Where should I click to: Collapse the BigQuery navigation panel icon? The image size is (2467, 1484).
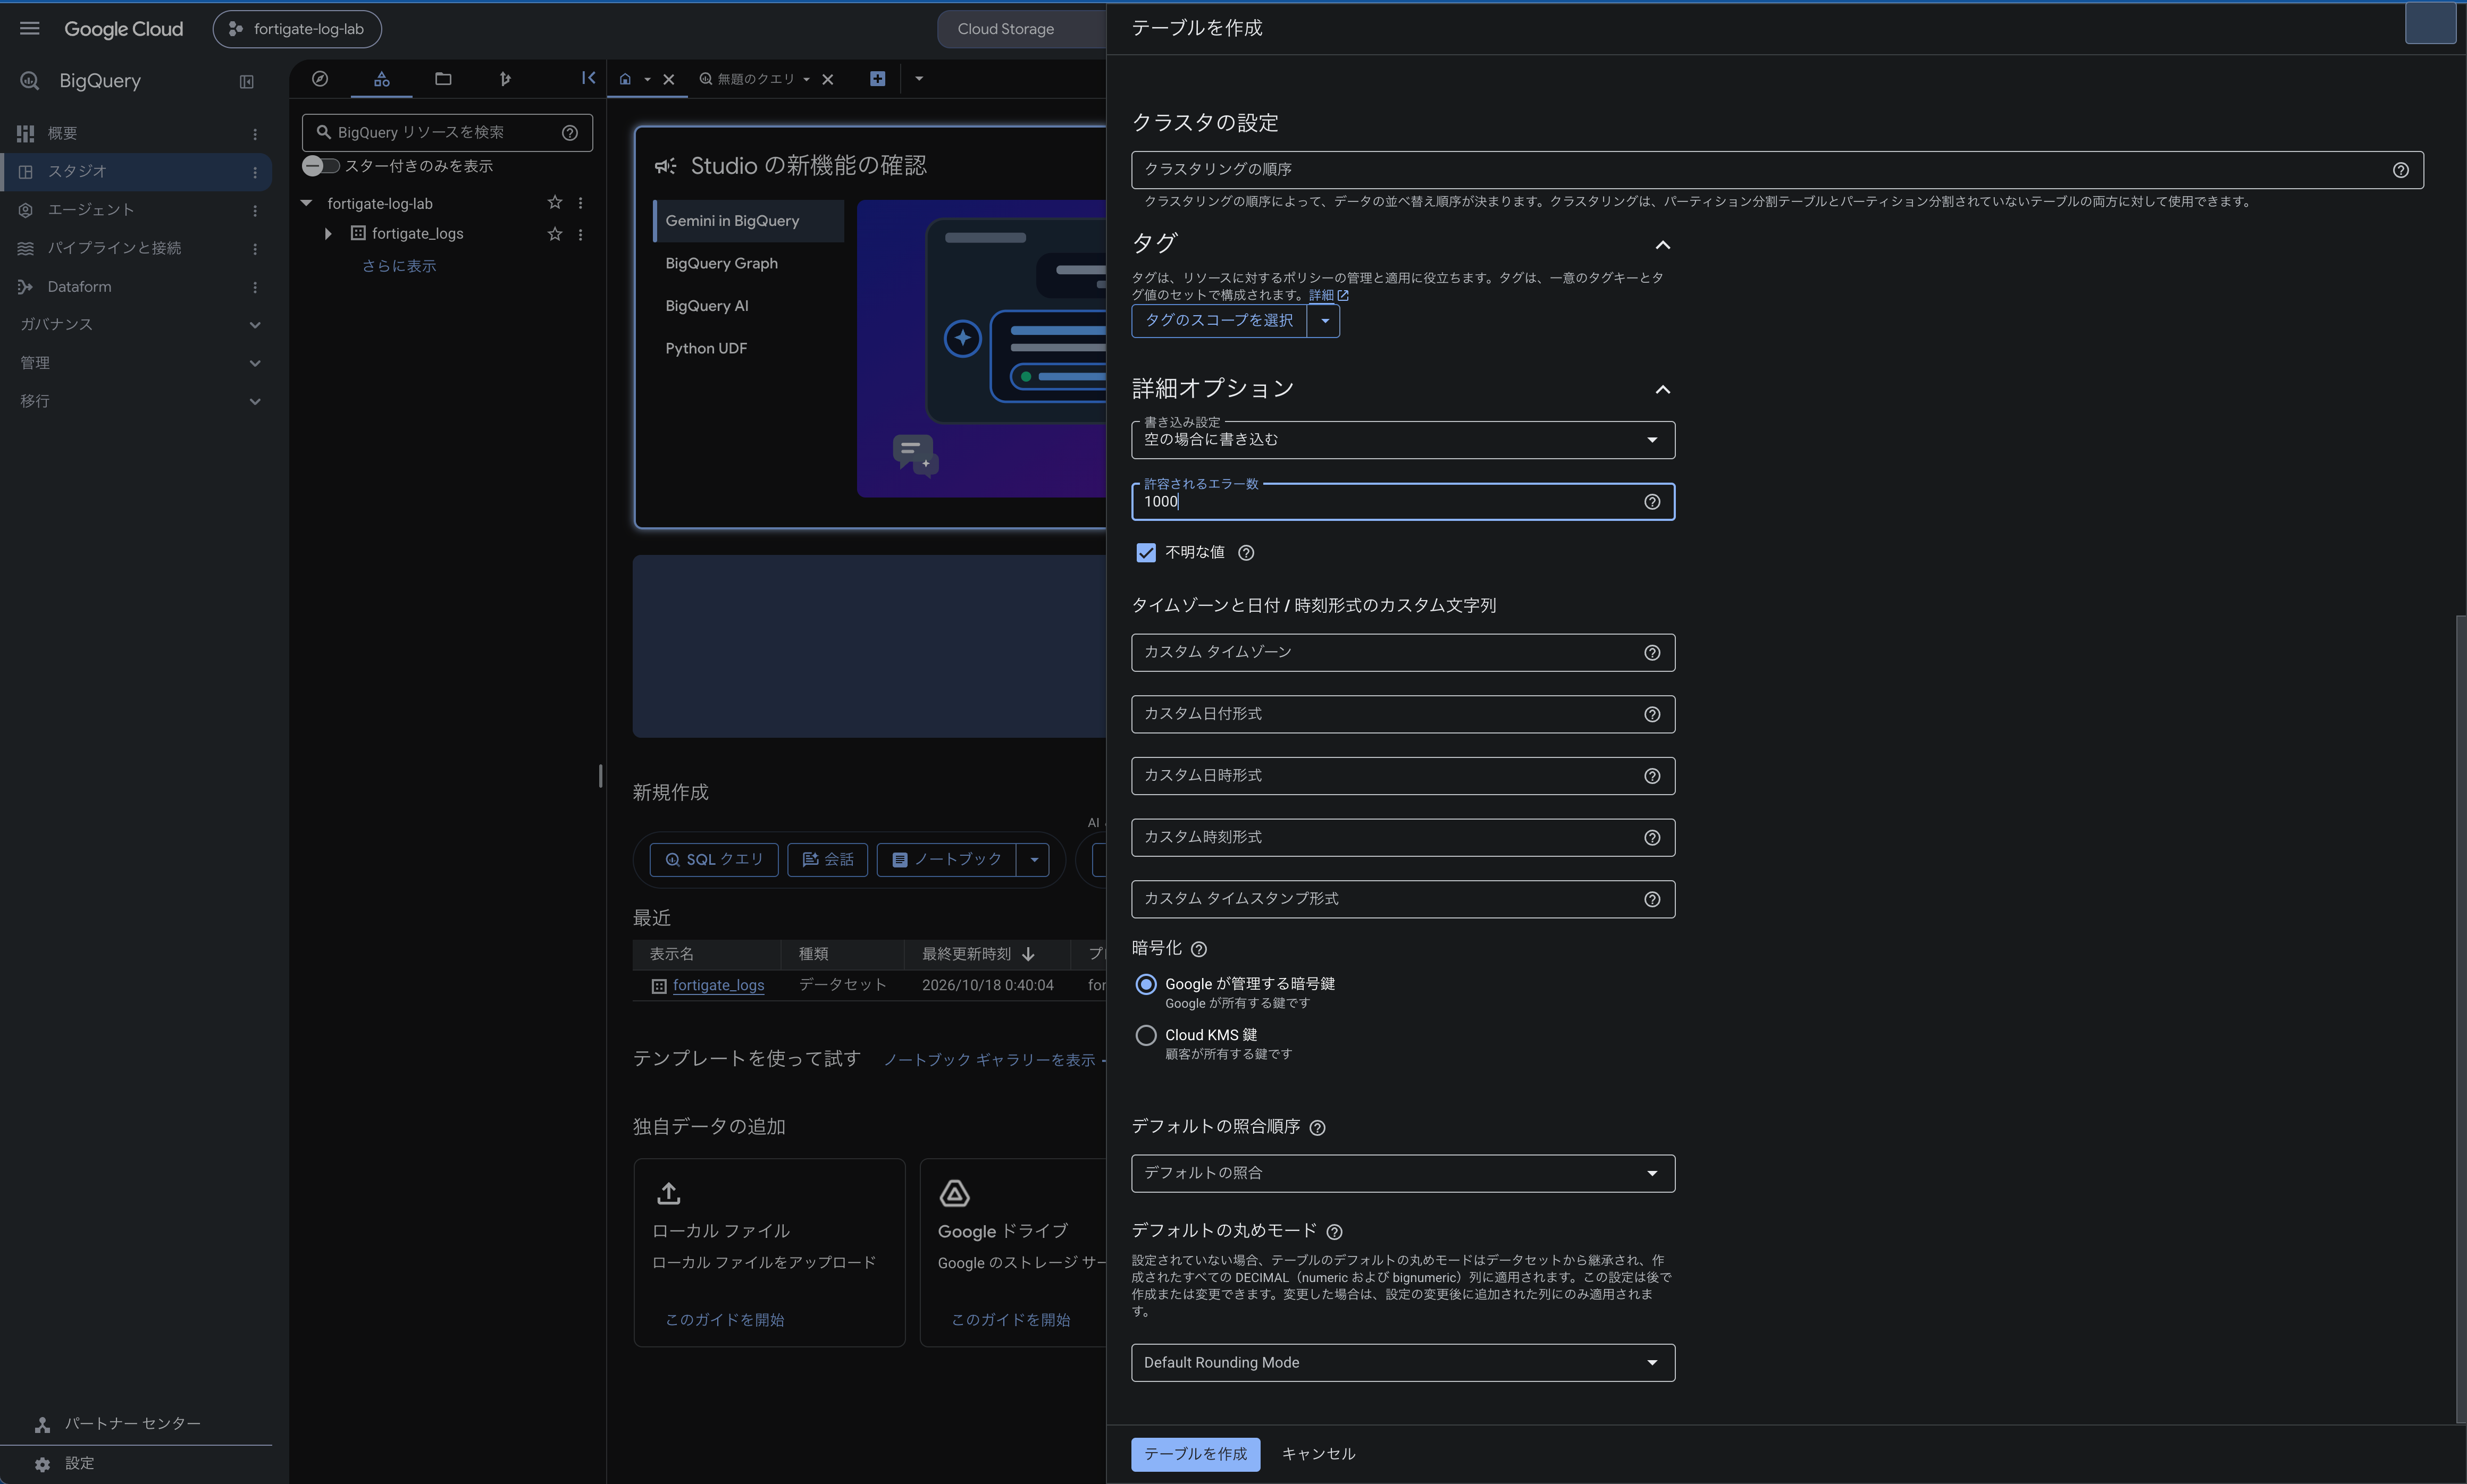tap(246, 82)
